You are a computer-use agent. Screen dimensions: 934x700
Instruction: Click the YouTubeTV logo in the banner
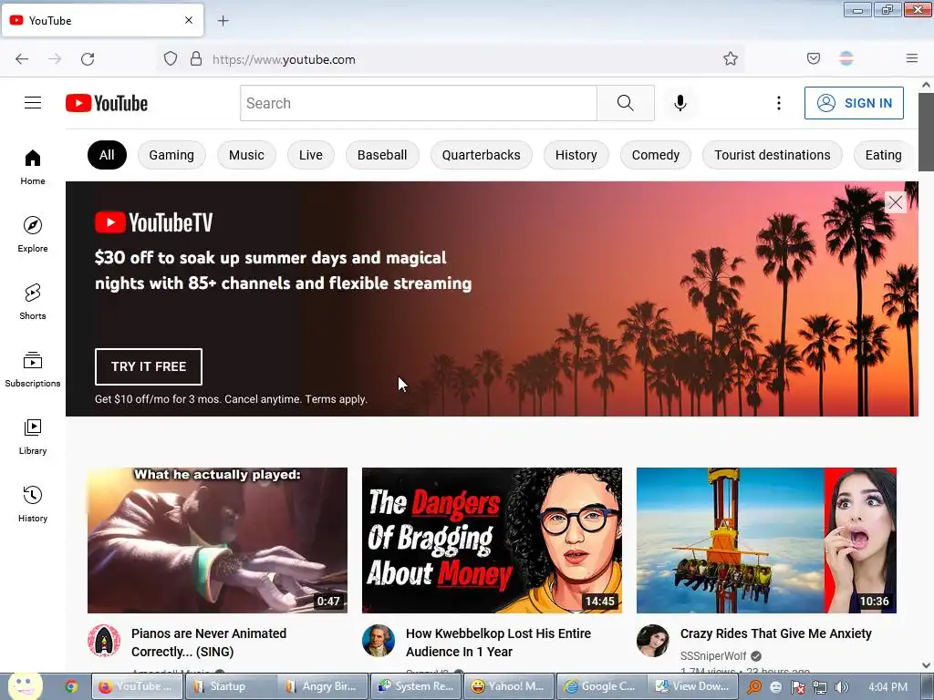tap(153, 222)
